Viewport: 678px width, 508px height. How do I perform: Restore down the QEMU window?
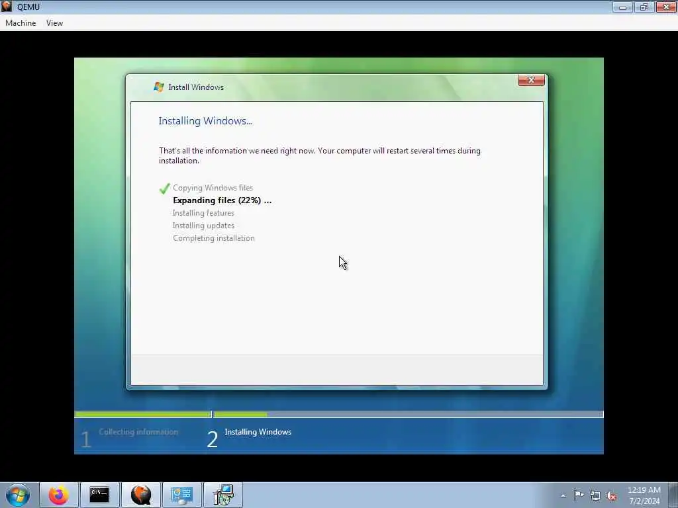click(644, 7)
